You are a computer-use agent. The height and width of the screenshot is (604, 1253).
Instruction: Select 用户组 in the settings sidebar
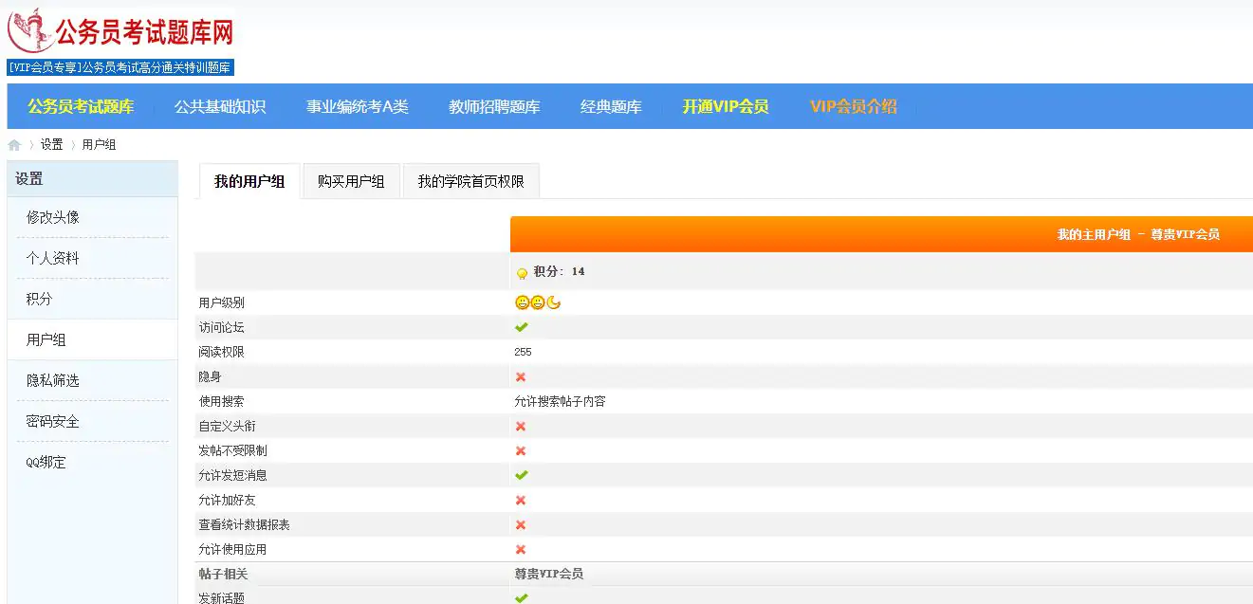(92, 339)
